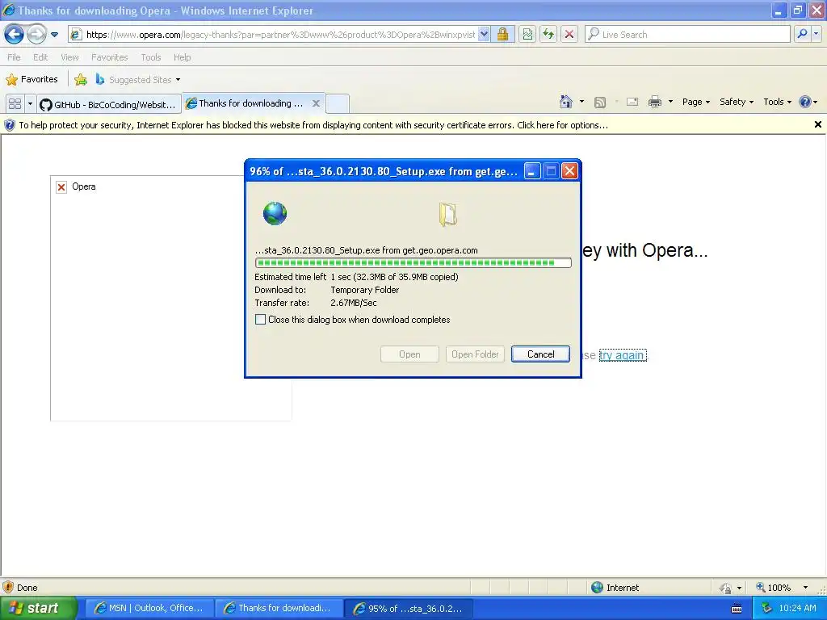
Task: Click the broken Opera image placeholder
Action: [61, 187]
